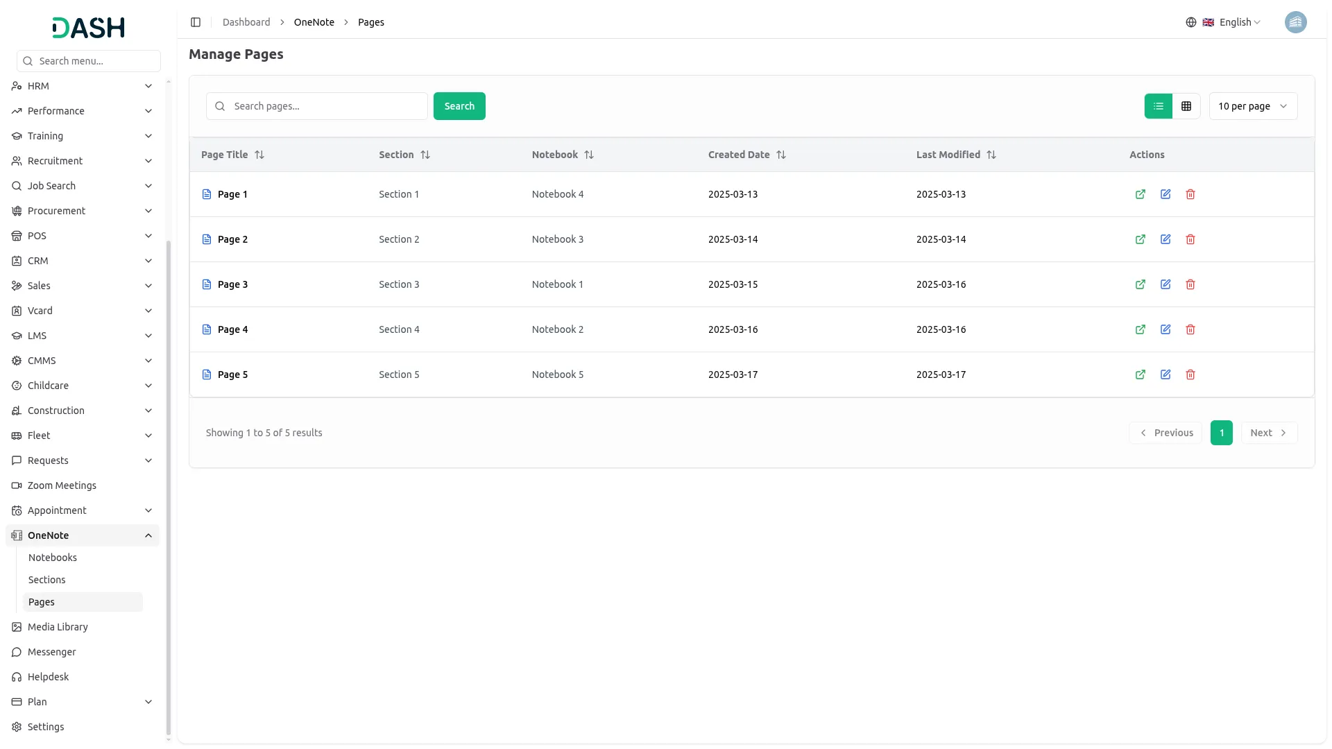
Task: Click the OneNote breadcrumb
Action: pyautogui.click(x=314, y=22)
